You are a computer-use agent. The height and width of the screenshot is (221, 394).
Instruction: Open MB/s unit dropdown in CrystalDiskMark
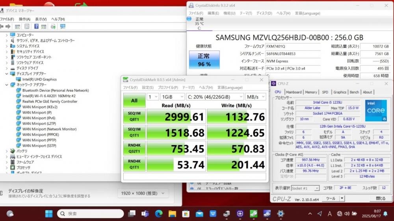pos(256,97)
